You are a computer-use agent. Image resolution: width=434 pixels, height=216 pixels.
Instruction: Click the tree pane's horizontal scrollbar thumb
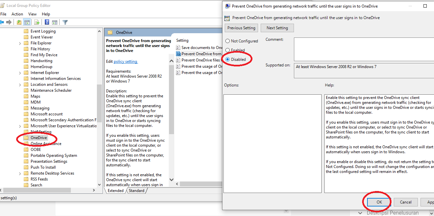coord(37,190)
